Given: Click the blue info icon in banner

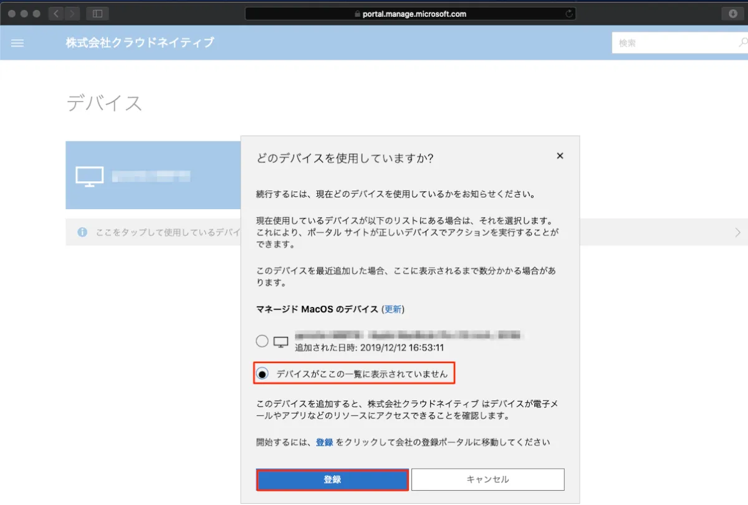Looking at the screenshot, I should pos(82,232).
